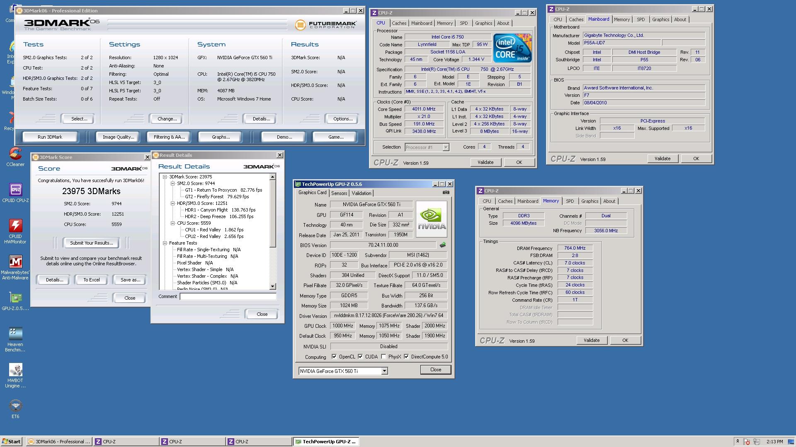Click Details button under System
Image resolution: width=796 pixels, height=447 pixels.
(x=261, y=119)
